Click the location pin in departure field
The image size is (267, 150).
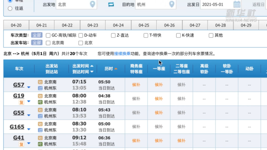[93, 4]
